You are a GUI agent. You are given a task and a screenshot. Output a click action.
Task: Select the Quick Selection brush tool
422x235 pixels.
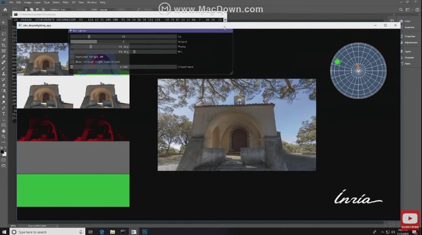pos(3,39)
